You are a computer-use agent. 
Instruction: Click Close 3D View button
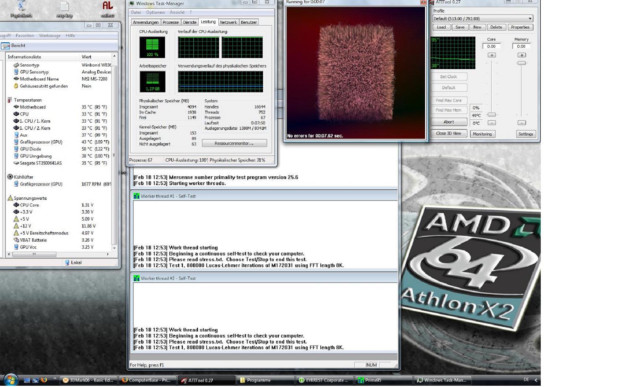pyautogui.click(x=449, y=134)
